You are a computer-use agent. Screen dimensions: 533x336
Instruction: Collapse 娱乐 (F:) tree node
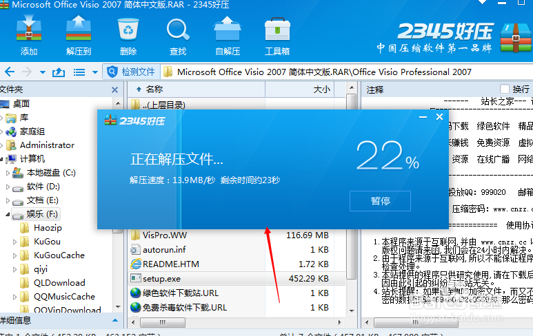8,214
